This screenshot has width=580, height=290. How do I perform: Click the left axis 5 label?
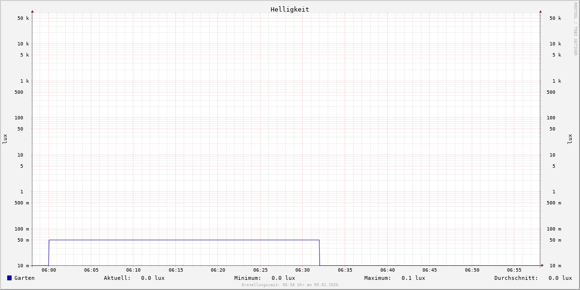tap(22, 166)
